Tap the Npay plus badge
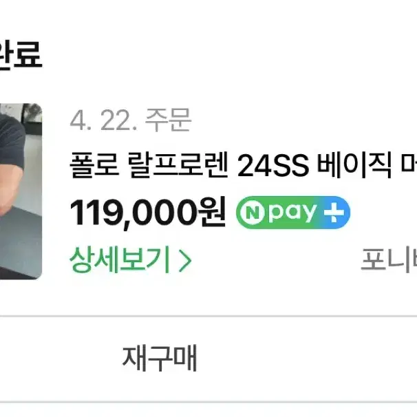The image size is (417, 417). 293,213
